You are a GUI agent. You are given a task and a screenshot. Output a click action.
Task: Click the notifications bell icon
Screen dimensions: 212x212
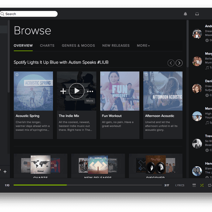185,14
